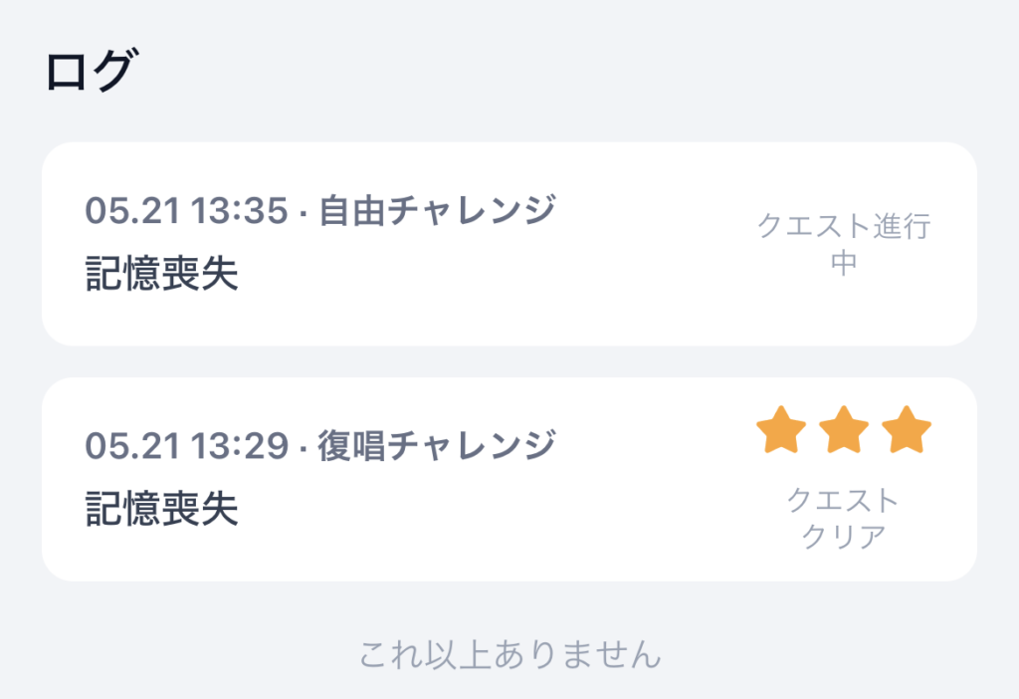1019x699 pixels.
Task: Click the クエスト text directly below stars
Action: [844, 500]
